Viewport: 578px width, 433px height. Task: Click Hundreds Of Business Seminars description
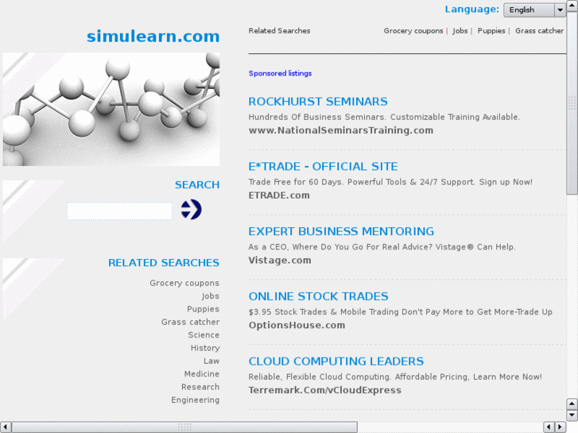tap(384, 117)
